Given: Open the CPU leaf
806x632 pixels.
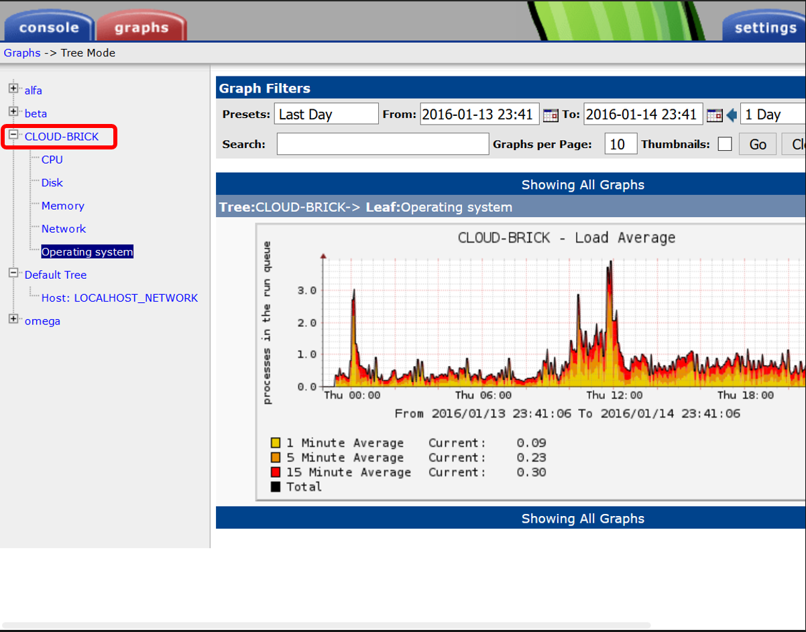Looking at the screenshot, I should pos(52,160).
